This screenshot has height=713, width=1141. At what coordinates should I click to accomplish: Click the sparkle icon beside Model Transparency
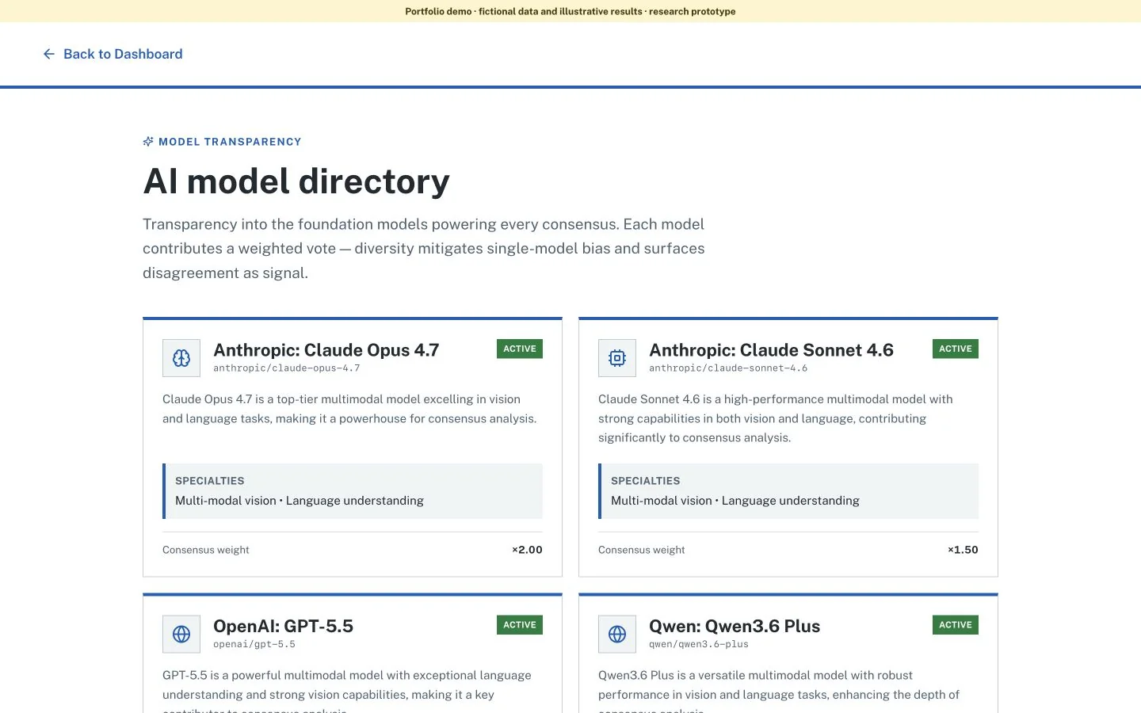[148, 142]
